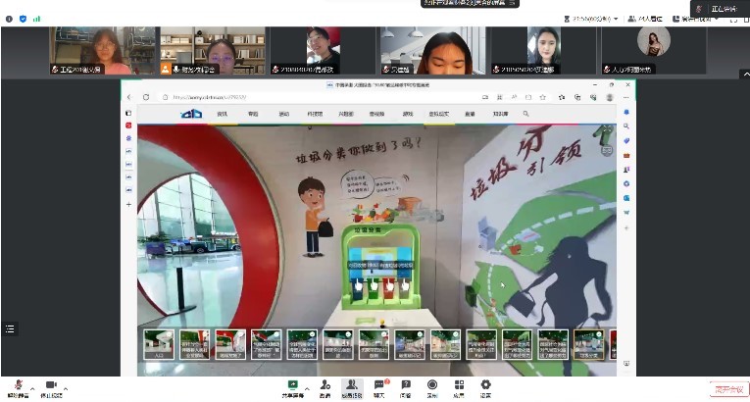This screenshot has height=402, width=750.
Task: Open the chat icon
Action: tap(378, 385)
